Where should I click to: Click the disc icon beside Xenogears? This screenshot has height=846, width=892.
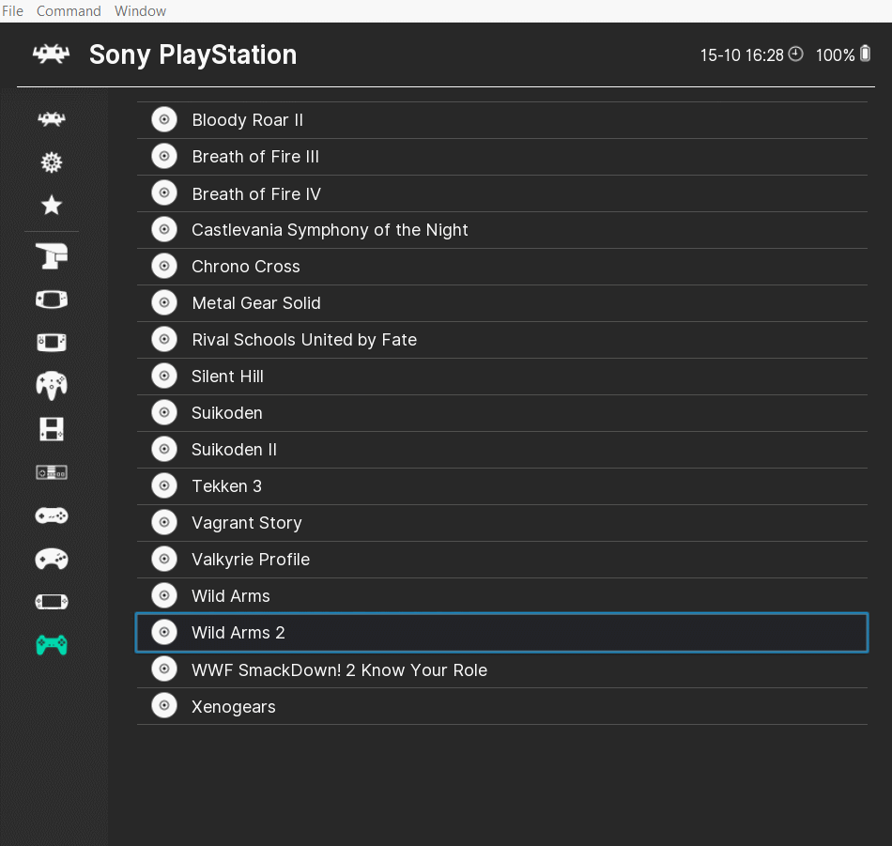coord(164,705)
